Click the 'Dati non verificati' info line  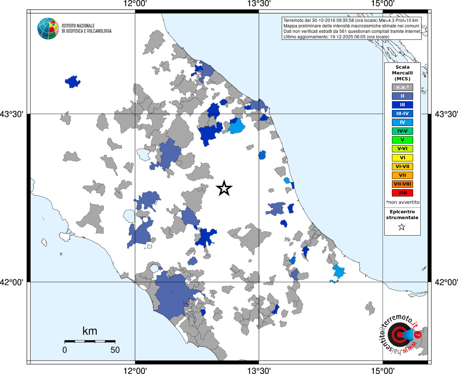pyautogui.click(x=352, y=31)
